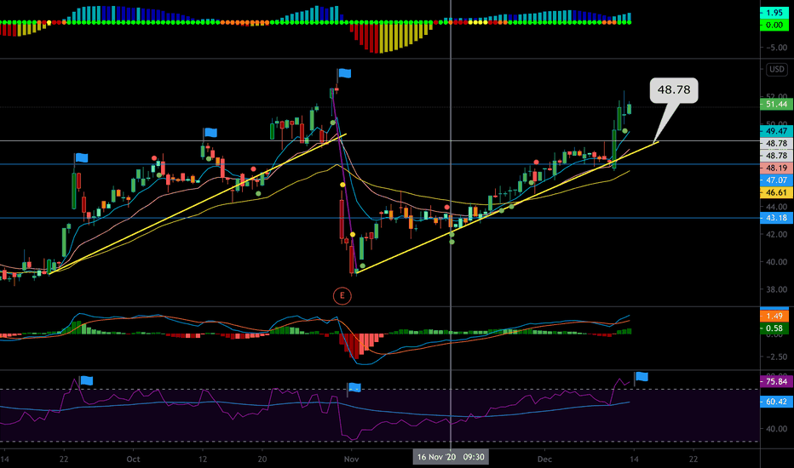
Task: Click the yellow 46.61 price label
Action: coord(776,192)
